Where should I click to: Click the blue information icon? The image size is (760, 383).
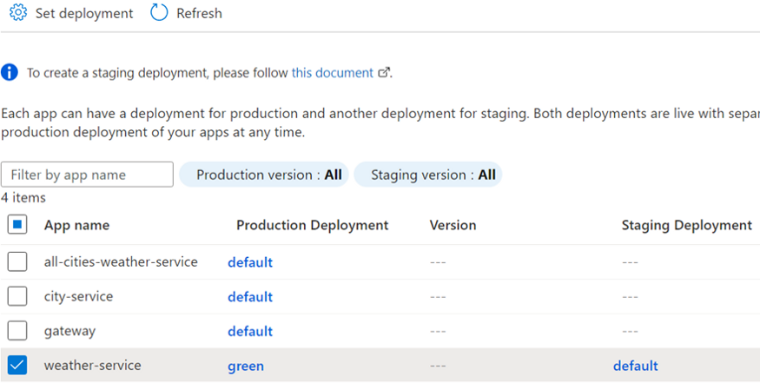pos(10,73)
